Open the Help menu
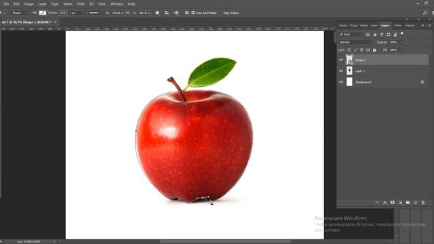Viewport: 434px width, 244px height. pos(132,4)
